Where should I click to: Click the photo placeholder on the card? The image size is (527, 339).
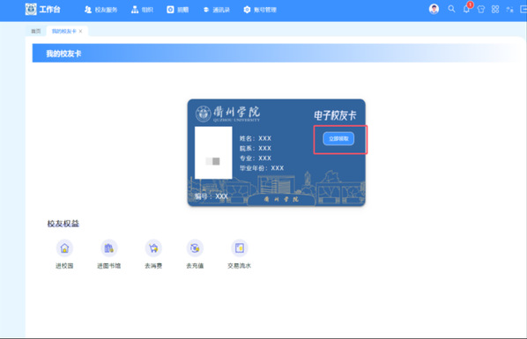click(213, 152)
